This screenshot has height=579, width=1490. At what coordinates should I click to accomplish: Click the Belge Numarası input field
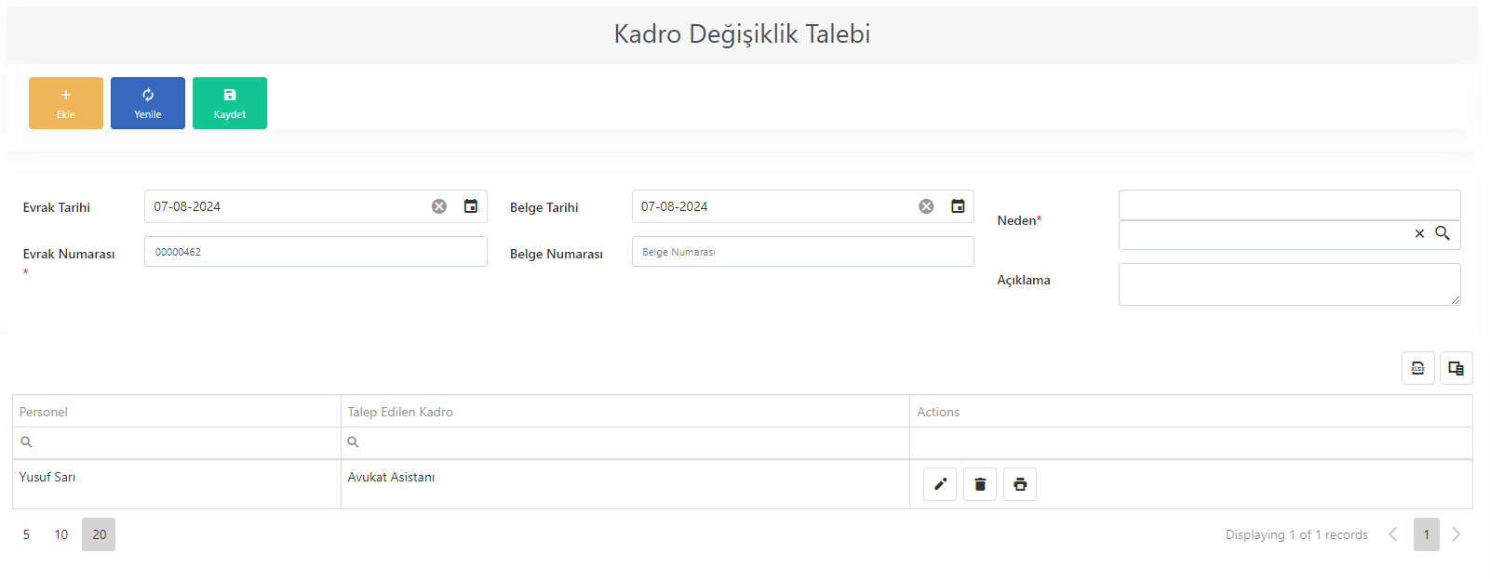tap(803, 252)
